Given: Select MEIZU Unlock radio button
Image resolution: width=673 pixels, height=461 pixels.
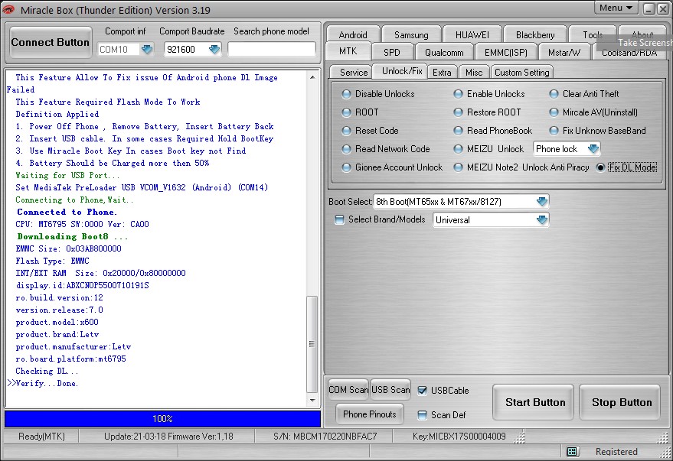Looking at the screenshot, I should [458, 149].
